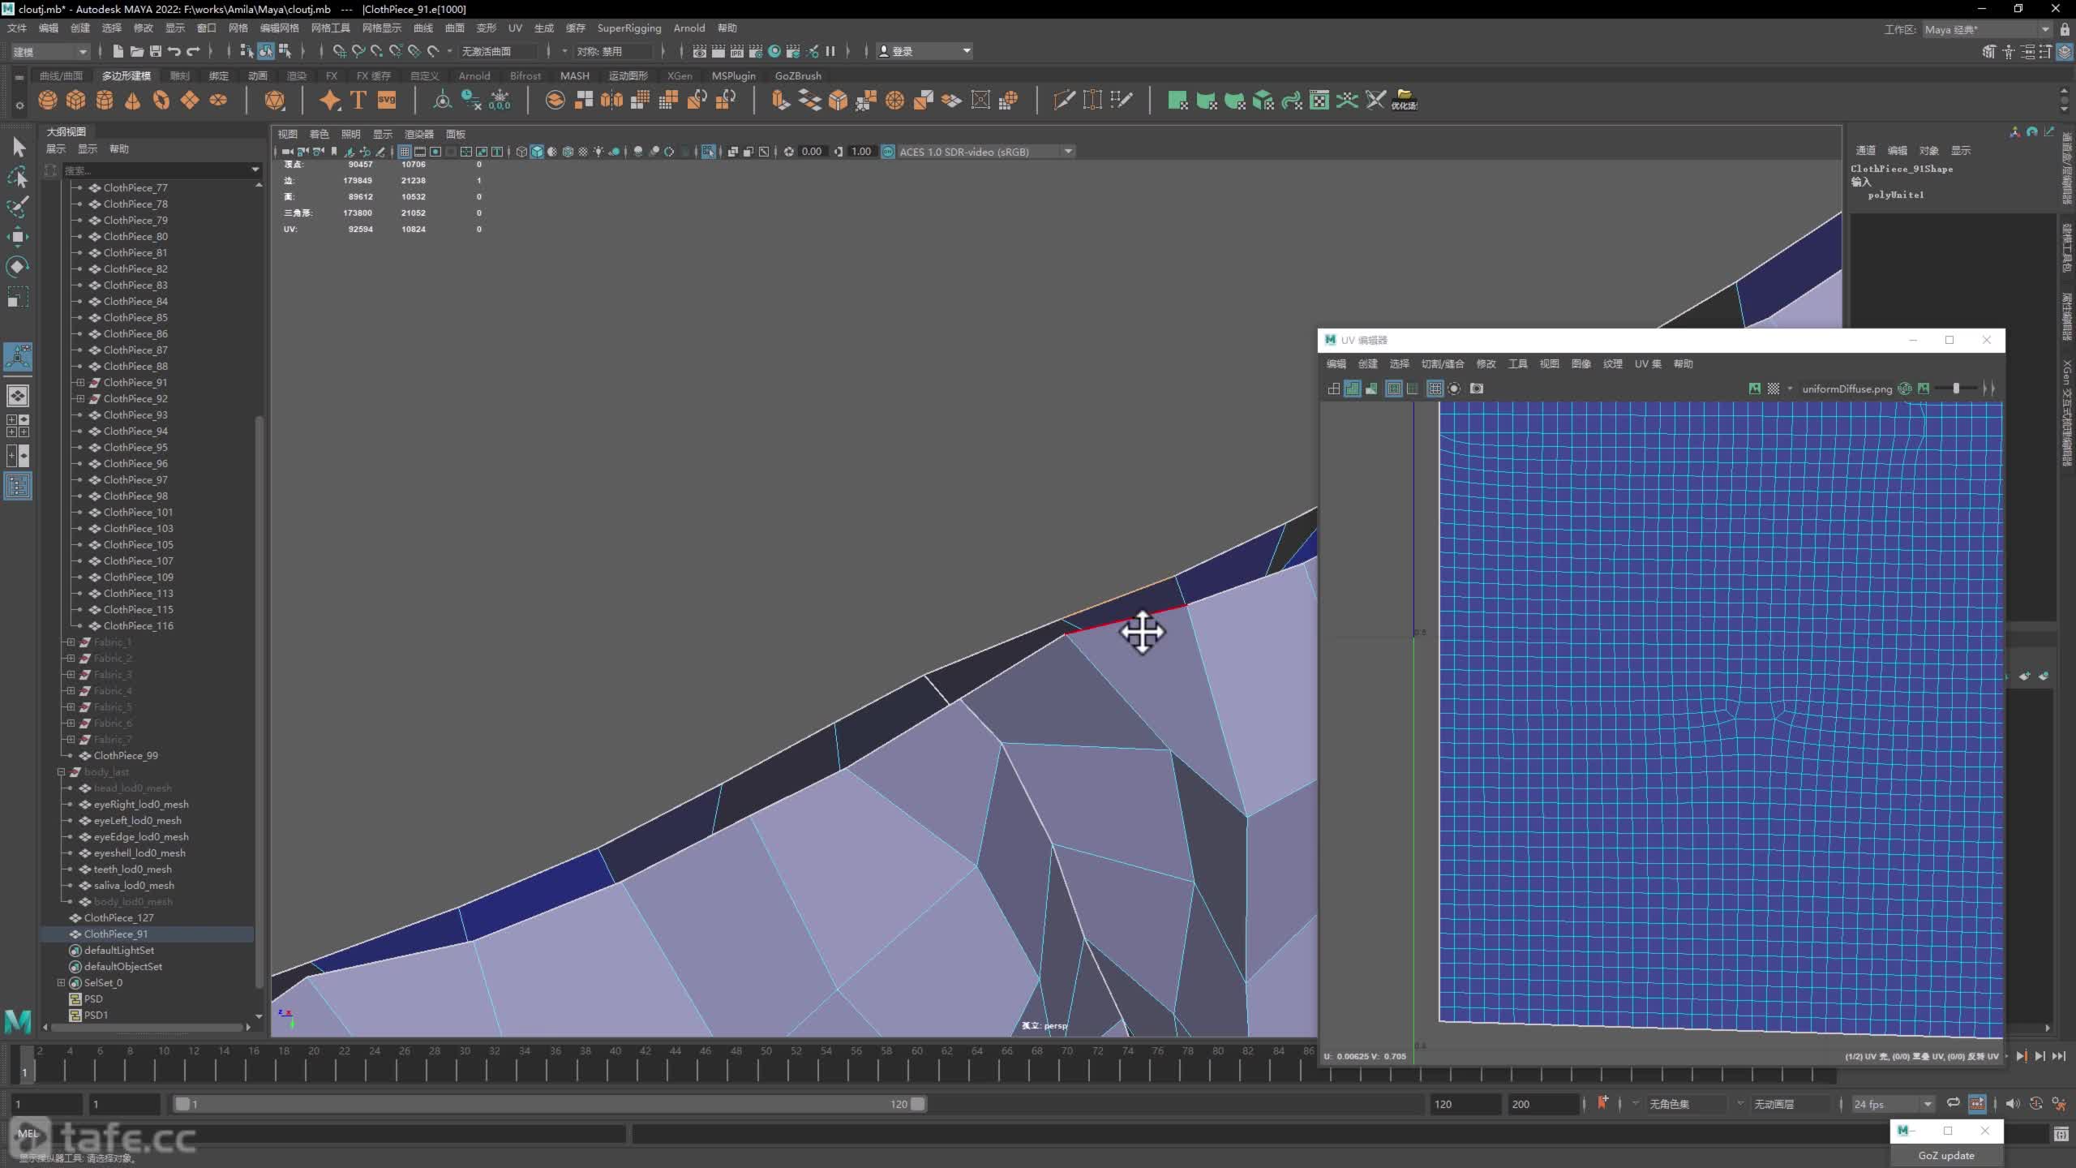Jump to end of playback range
This screenshot has width=2076, height=1168.
pyautogui.click(x=2058, y=1055)
